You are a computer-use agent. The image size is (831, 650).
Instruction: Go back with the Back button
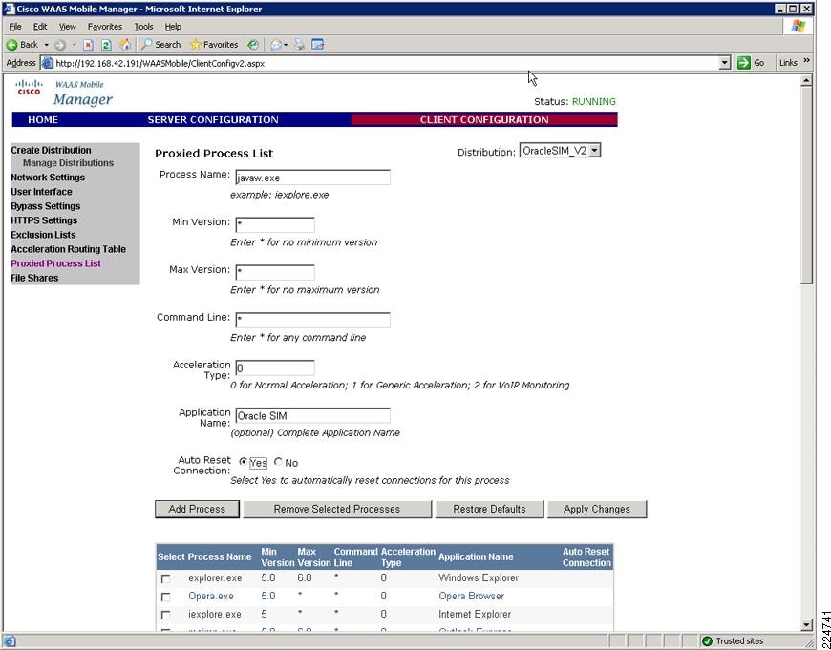pos(22,45)
